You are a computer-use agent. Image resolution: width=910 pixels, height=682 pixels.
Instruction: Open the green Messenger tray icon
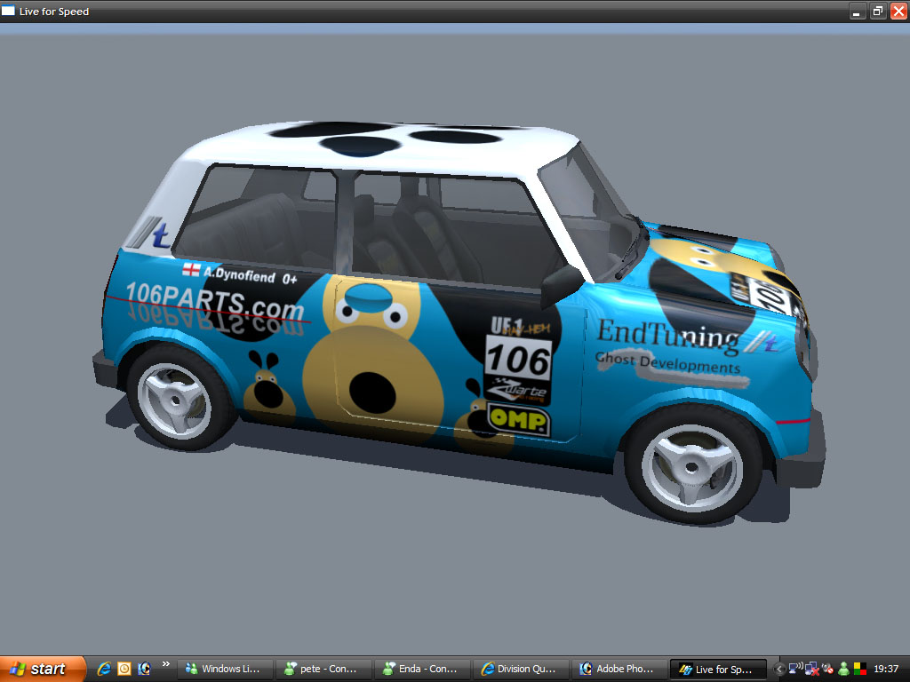(x=844, y=669)
